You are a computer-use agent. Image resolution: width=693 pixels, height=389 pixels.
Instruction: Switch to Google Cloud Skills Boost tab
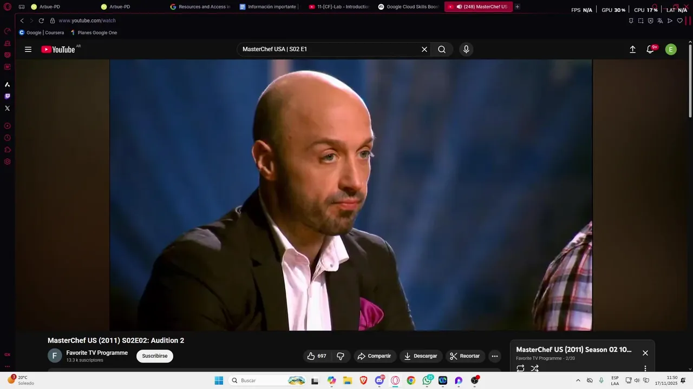point(408,6)
